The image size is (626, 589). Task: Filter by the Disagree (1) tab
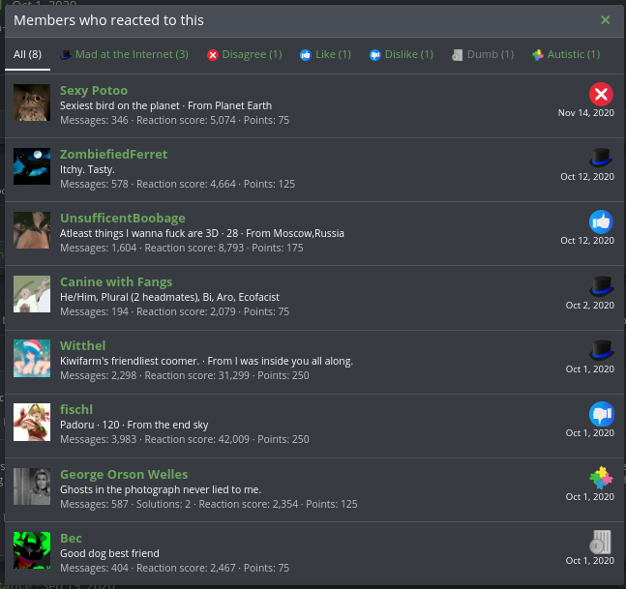click(244, 55)
